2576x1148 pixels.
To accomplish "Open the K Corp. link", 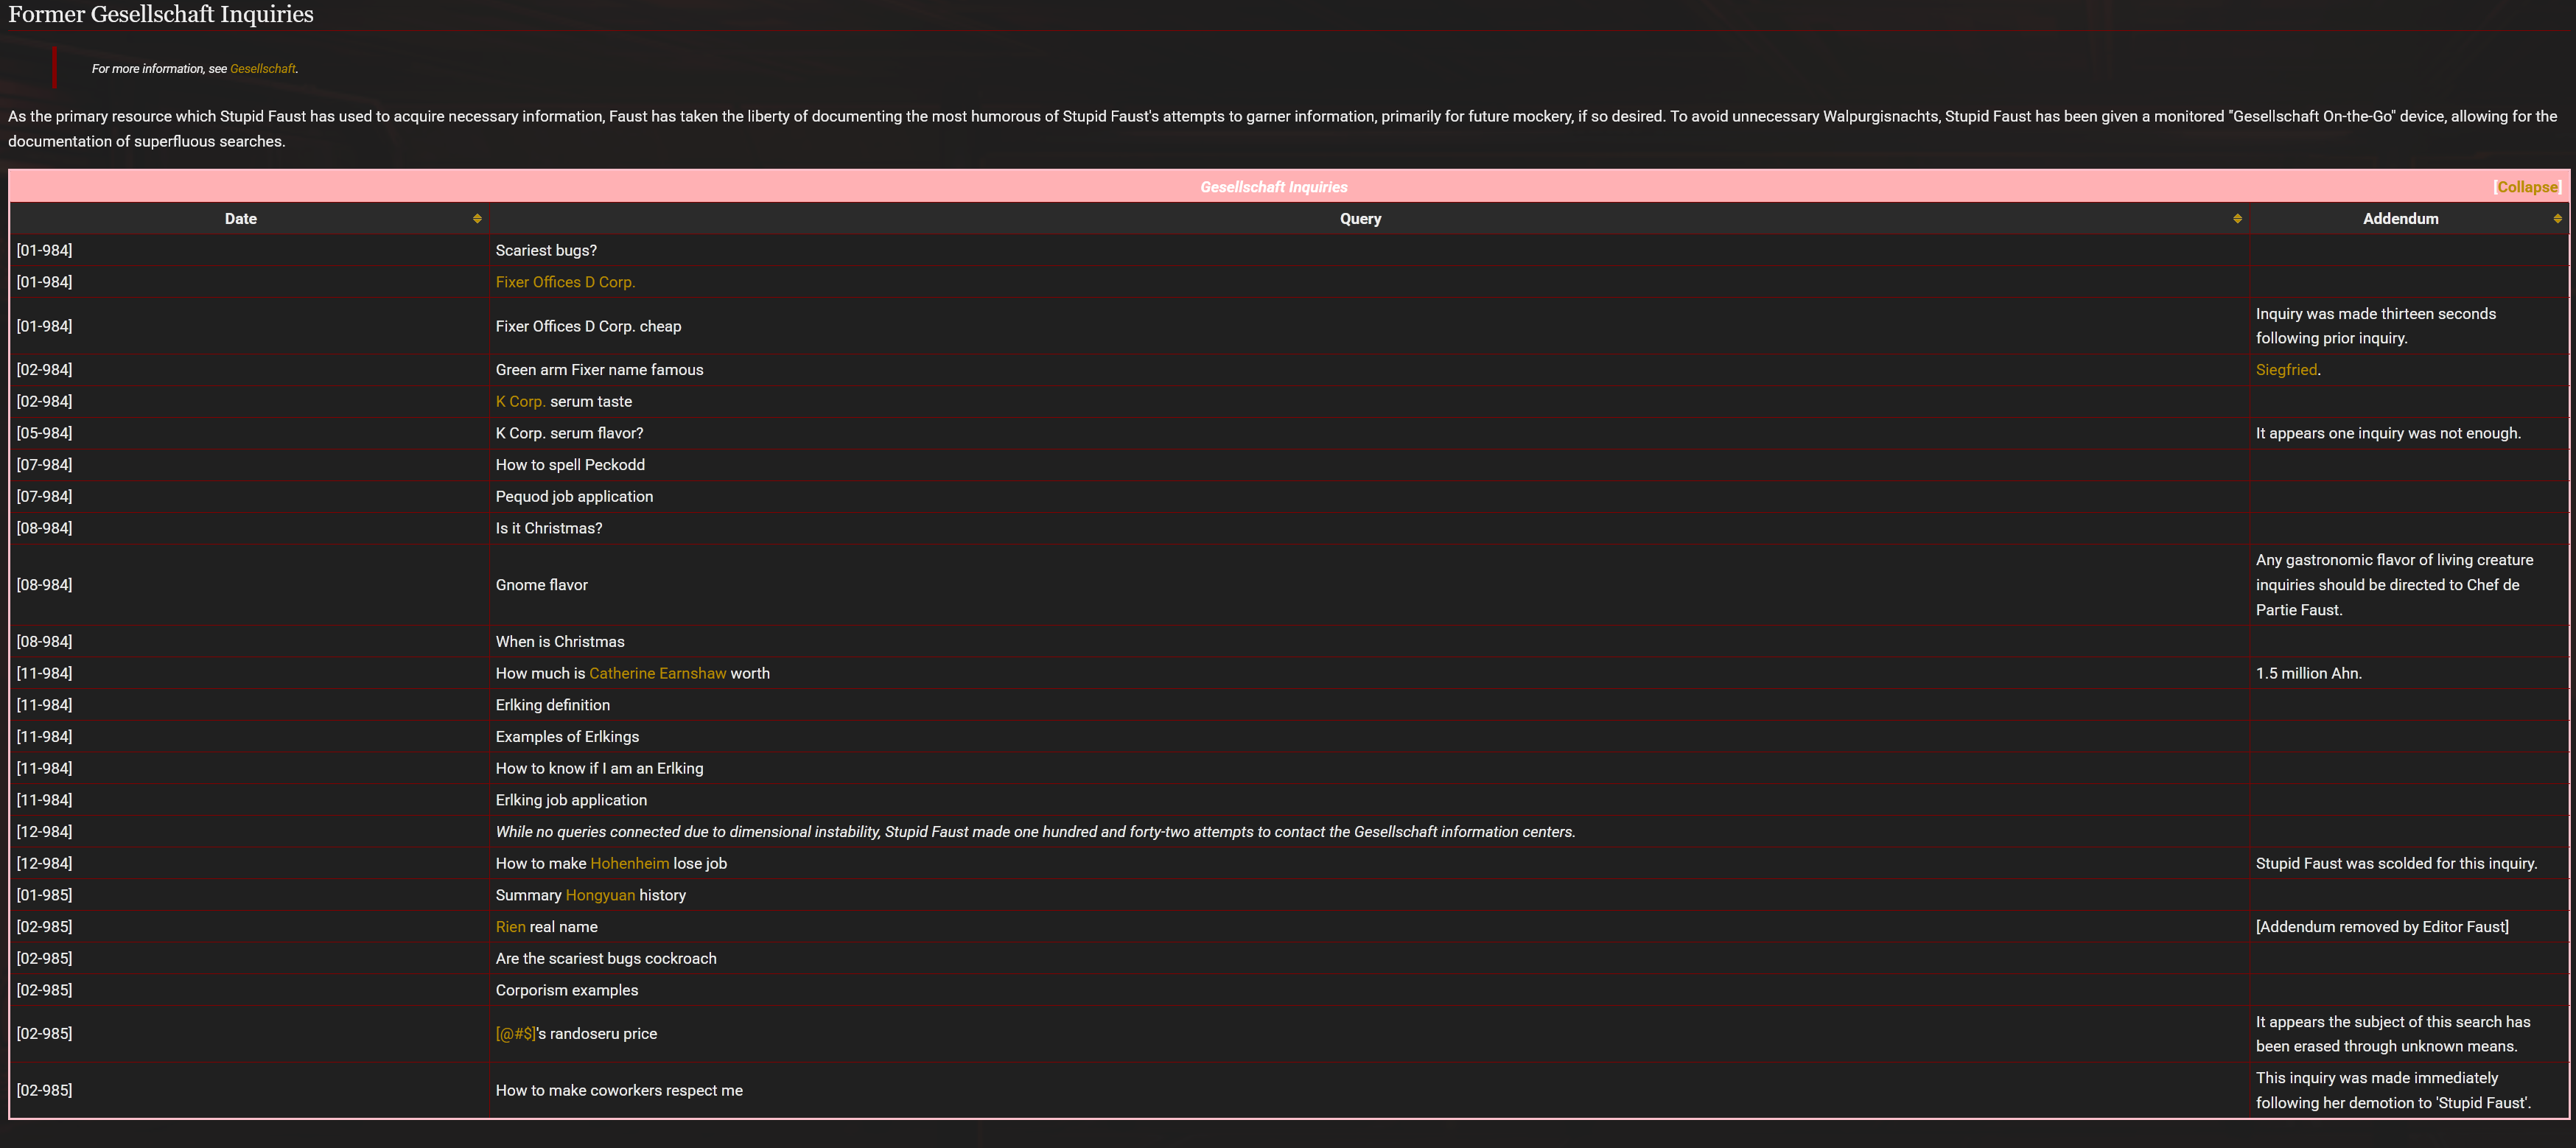I will pyautogui.click(x=520, y=401).
